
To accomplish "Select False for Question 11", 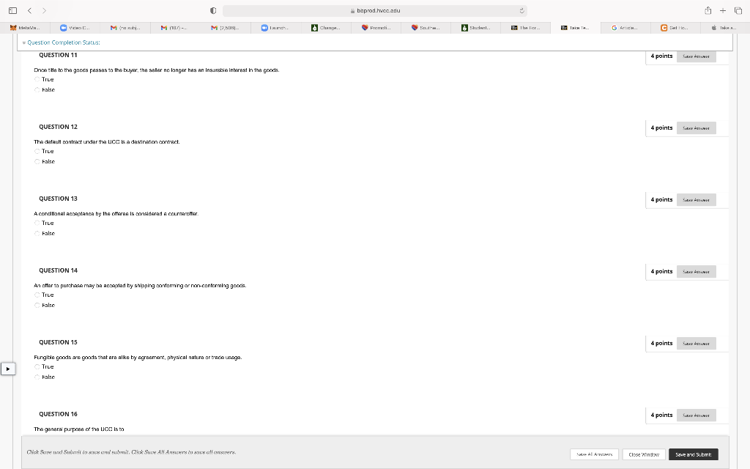I will coord(37,90).
